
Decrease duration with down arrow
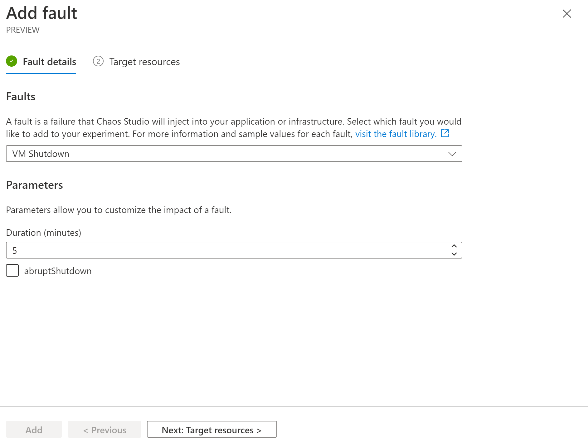click(x=454, y=254)
